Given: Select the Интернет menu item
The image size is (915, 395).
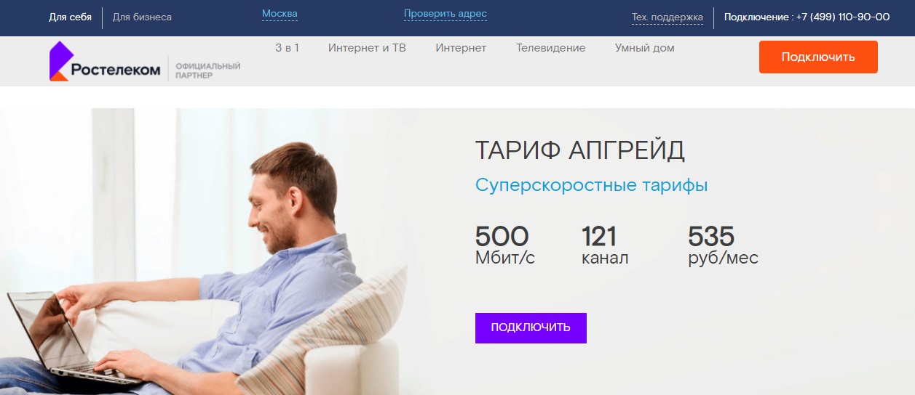Looking at the screenshot, I should click(x=461, y=48).
